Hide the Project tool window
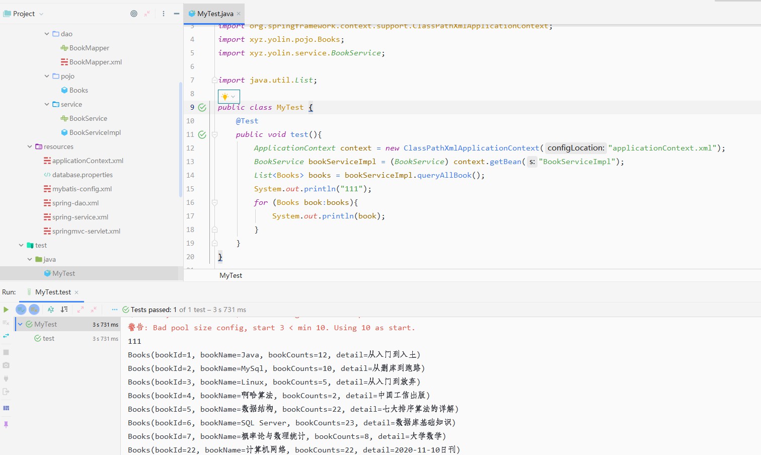Viewport: 761px width, 455px height. point(177,14)
